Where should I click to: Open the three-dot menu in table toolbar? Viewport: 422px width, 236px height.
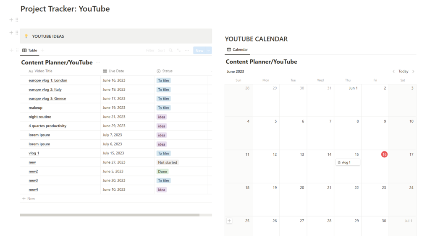(x=187, y=50)
